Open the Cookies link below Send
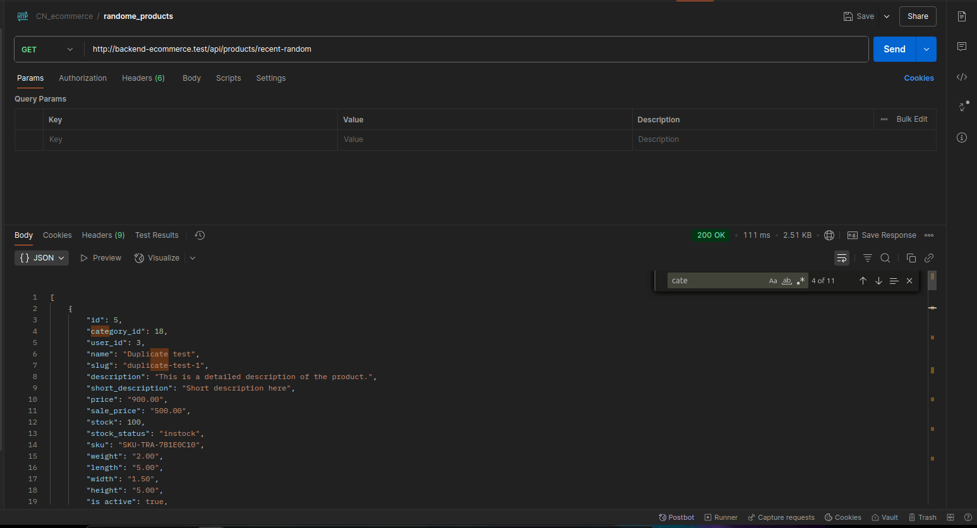This screenshot has height=528, width=977. tap(919, 78)
